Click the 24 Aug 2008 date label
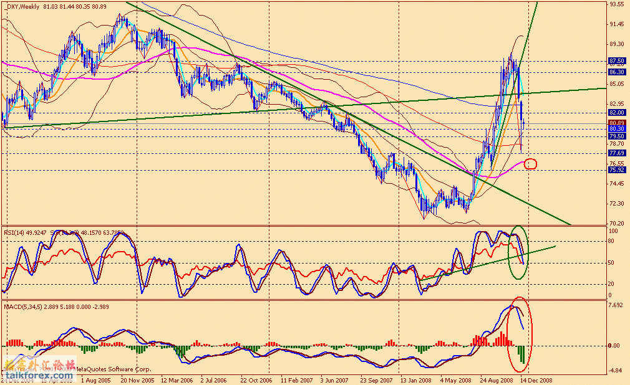Viewport: 630px width, 385px height. pyautogui.click(x=497, y=380)
